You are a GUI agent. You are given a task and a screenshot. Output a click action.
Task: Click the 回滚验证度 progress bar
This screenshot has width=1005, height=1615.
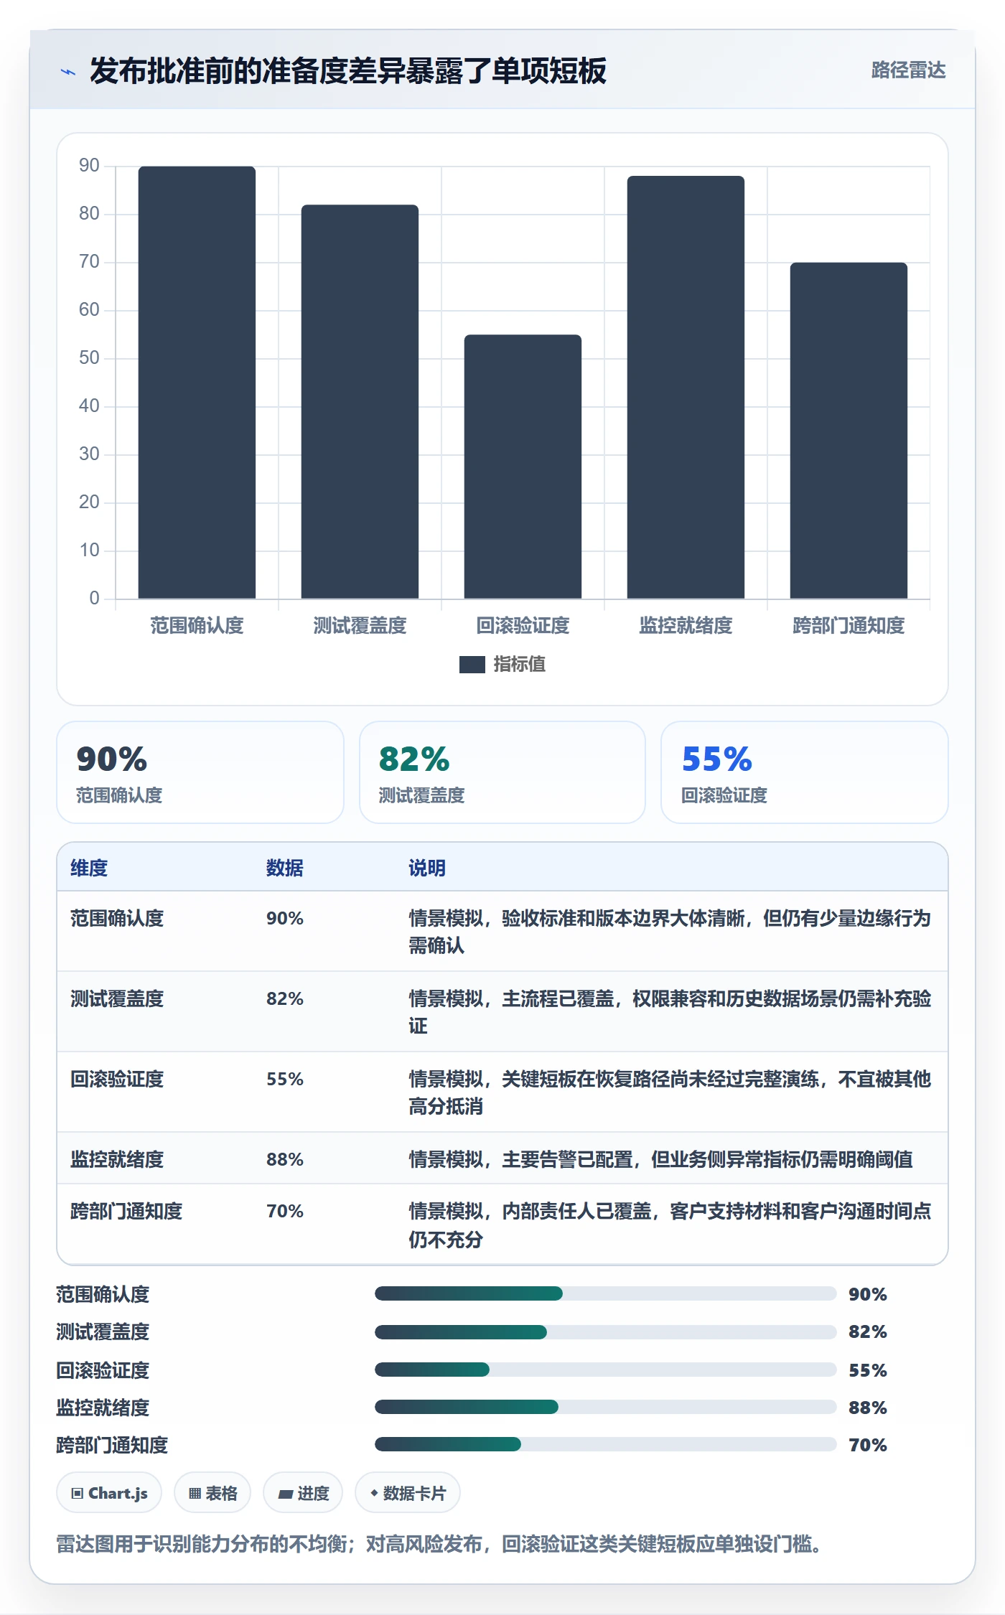pyautogui.click(x=605, y=1370)
